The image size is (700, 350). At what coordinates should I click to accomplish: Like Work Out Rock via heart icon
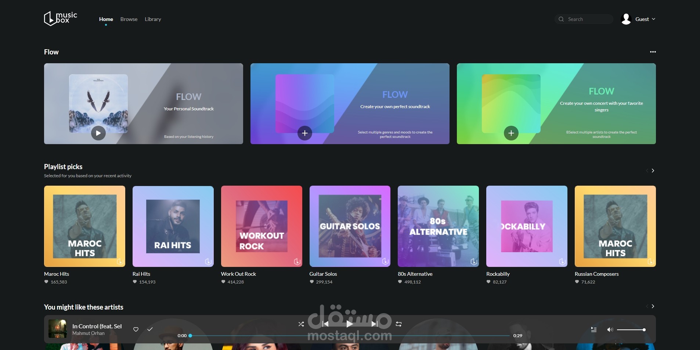[x=223, y=282]
